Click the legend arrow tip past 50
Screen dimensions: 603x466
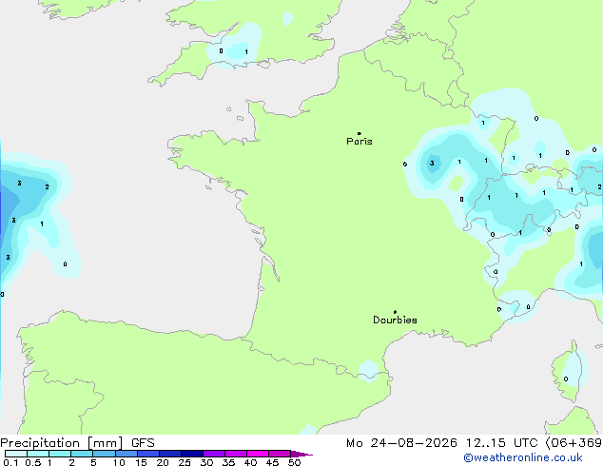(301, 454)
